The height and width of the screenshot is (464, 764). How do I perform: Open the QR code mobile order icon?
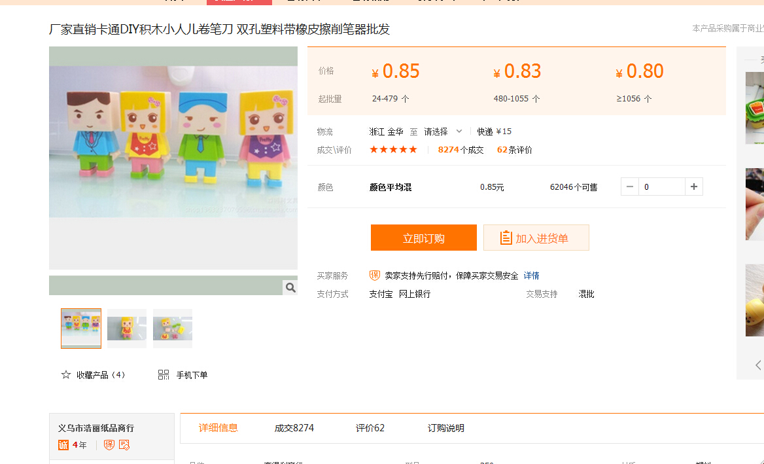click(x=164, y=375)
